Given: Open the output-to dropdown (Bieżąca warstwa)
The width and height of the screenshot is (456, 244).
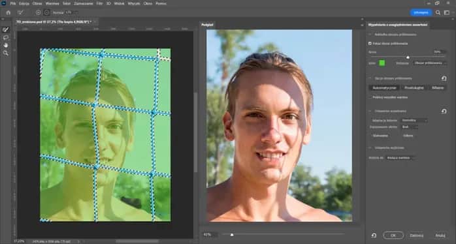Looking at the screenshot, I should point(400,158).
